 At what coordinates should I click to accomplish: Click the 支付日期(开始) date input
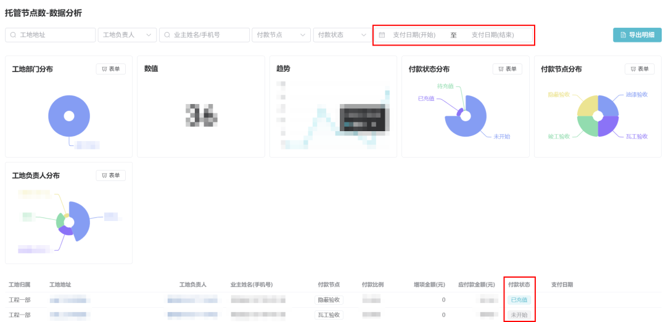pos(414,35)
